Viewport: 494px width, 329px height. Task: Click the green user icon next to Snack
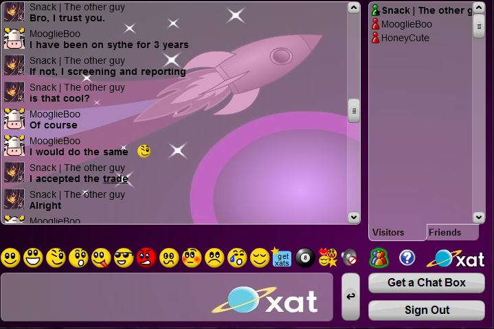376,10
